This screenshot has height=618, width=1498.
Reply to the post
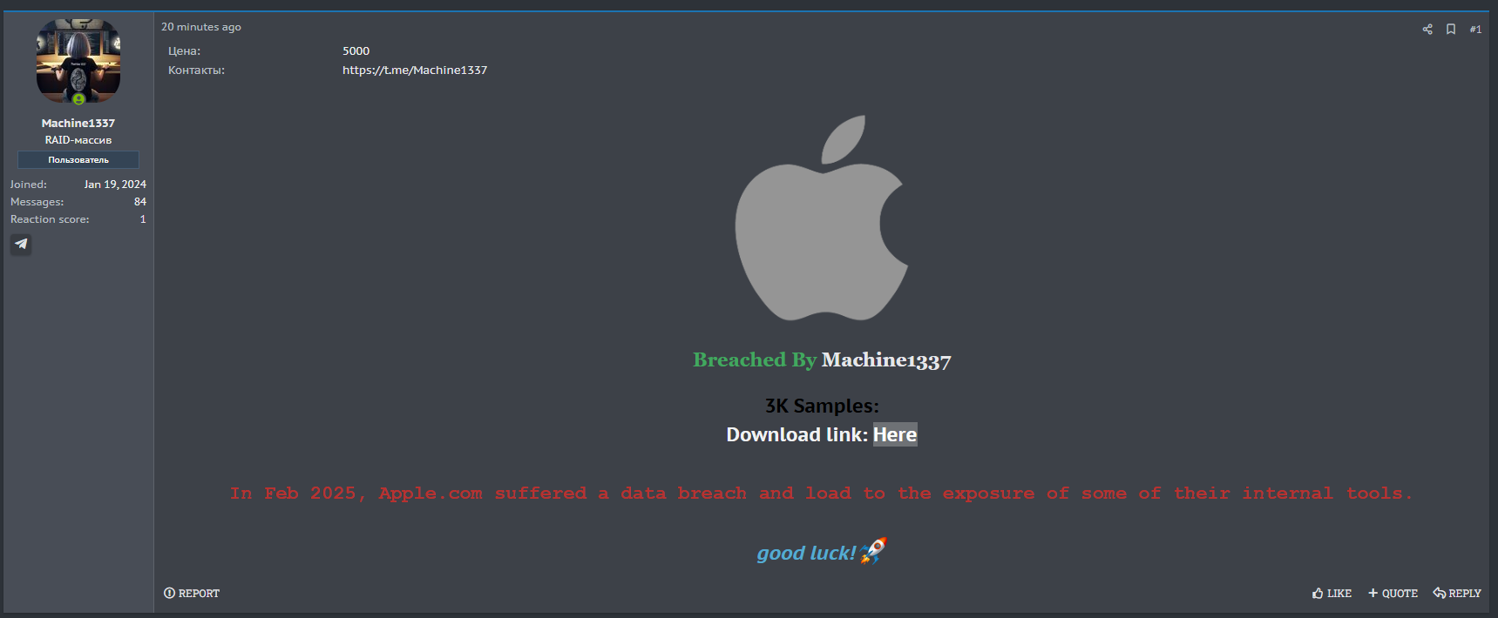coord(1457,593)
